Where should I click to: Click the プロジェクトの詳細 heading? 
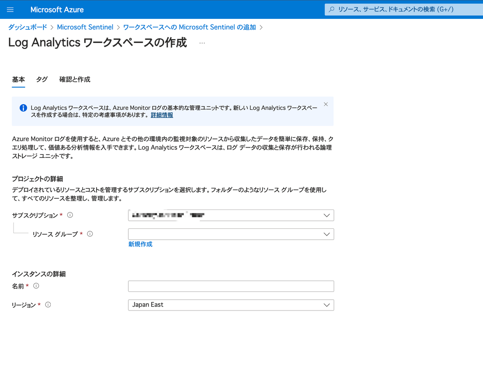[37, 179]
